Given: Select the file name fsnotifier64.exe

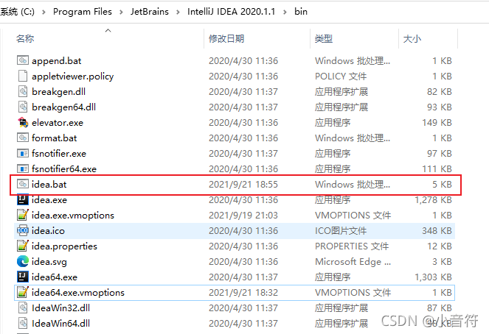Looking at the screenshot, I should (64, 169).
